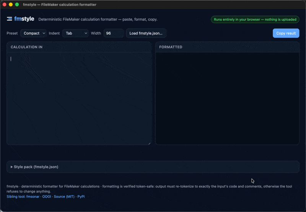Click the resize handle of the input area
The image size is (306, 212).
(x=150, y=143)
